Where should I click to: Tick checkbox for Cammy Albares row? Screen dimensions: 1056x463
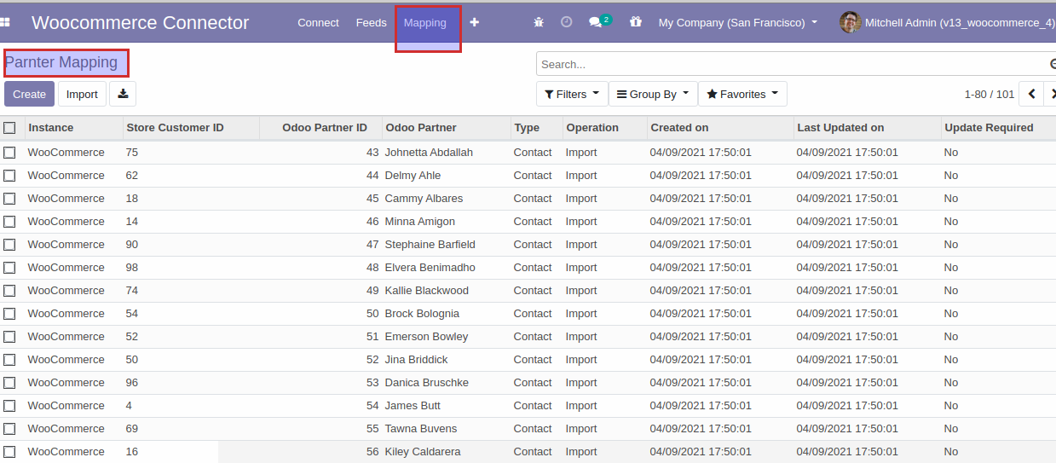(9, 199)
